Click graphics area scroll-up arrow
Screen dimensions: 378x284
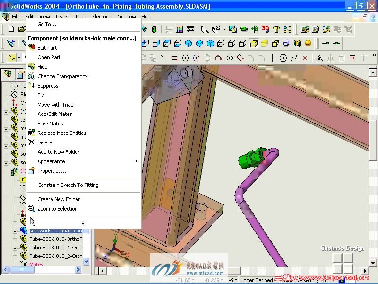[x=373, y=72]
